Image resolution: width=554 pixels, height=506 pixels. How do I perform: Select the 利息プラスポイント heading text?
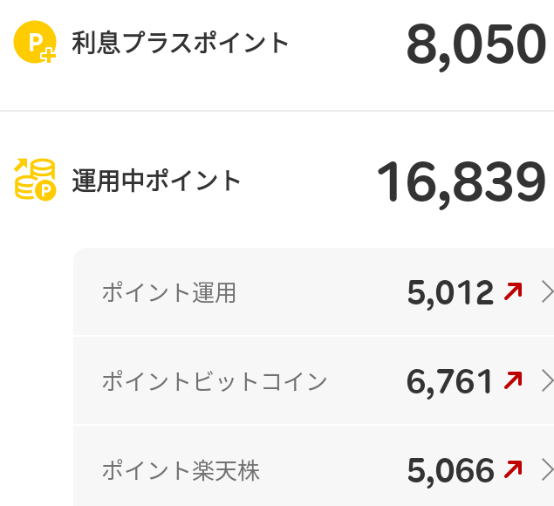tap(181, 42)
